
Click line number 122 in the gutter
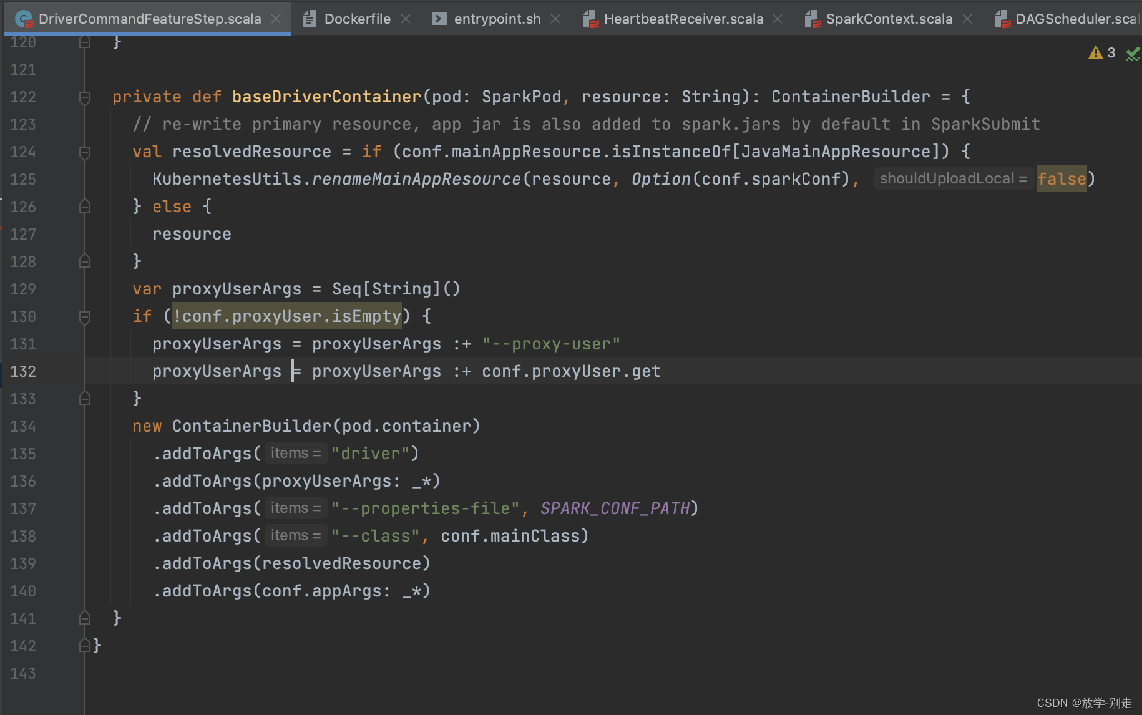(23, 97)
